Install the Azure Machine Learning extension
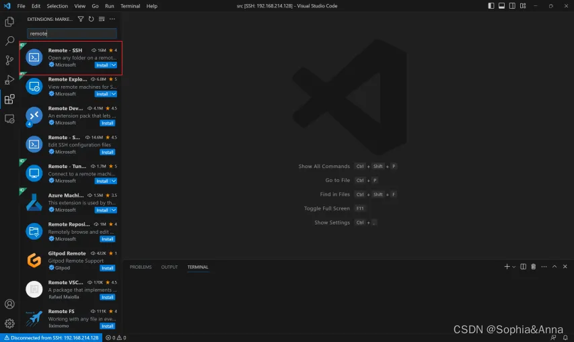 [x=102, y=210]
